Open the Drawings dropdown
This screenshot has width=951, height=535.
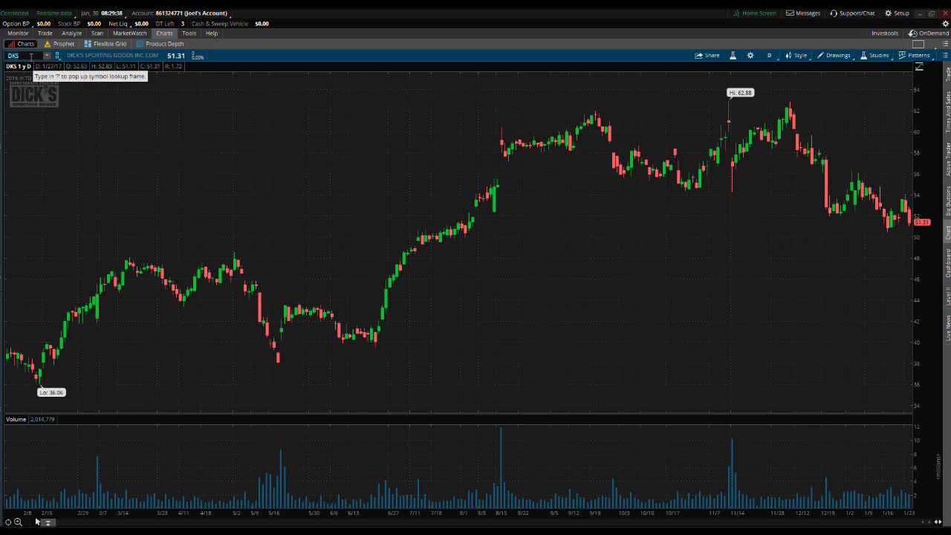834,56
